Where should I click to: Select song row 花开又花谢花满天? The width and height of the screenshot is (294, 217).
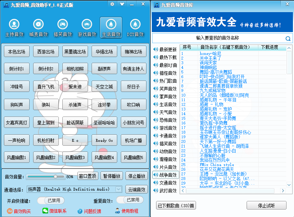[233, 169]
